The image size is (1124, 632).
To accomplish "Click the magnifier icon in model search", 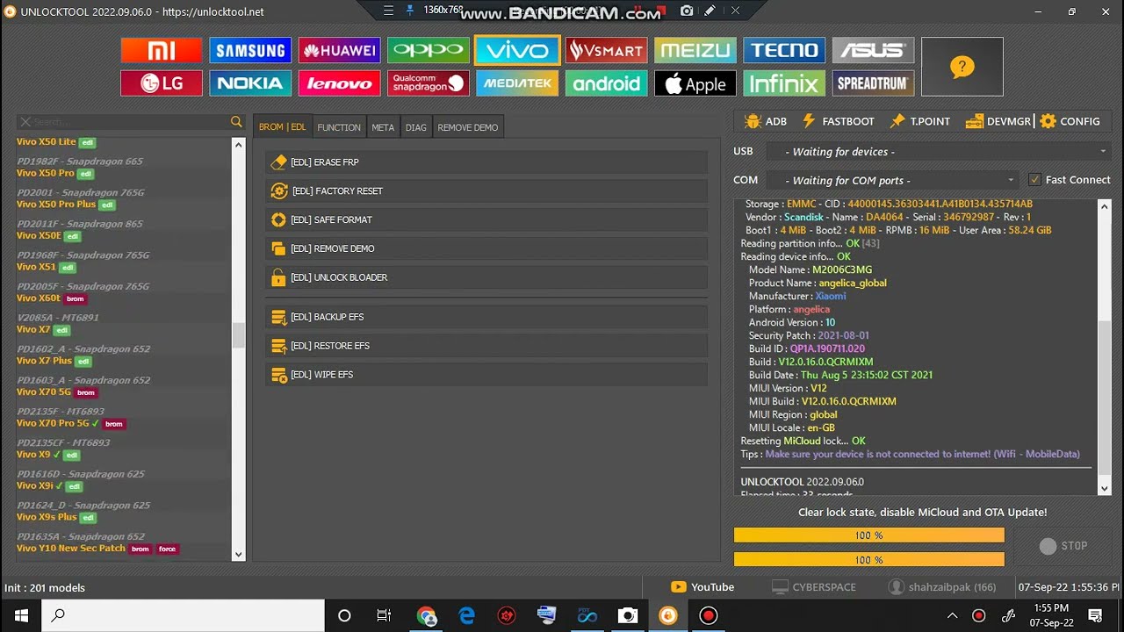I will point(236,122).
